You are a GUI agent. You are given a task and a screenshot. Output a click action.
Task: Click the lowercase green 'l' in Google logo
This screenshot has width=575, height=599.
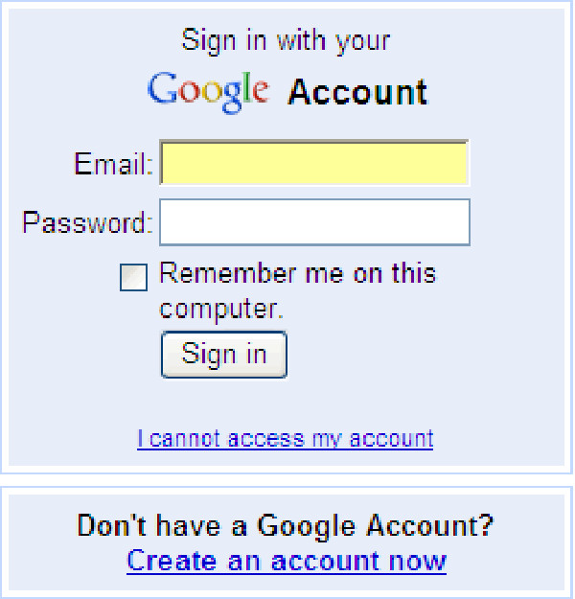pyautogui.click(x=246, y=89)
